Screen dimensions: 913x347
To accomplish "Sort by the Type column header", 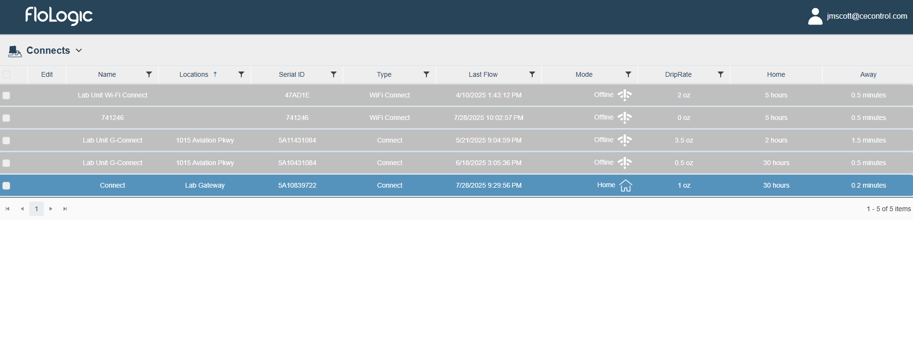I will pos(384,74).
